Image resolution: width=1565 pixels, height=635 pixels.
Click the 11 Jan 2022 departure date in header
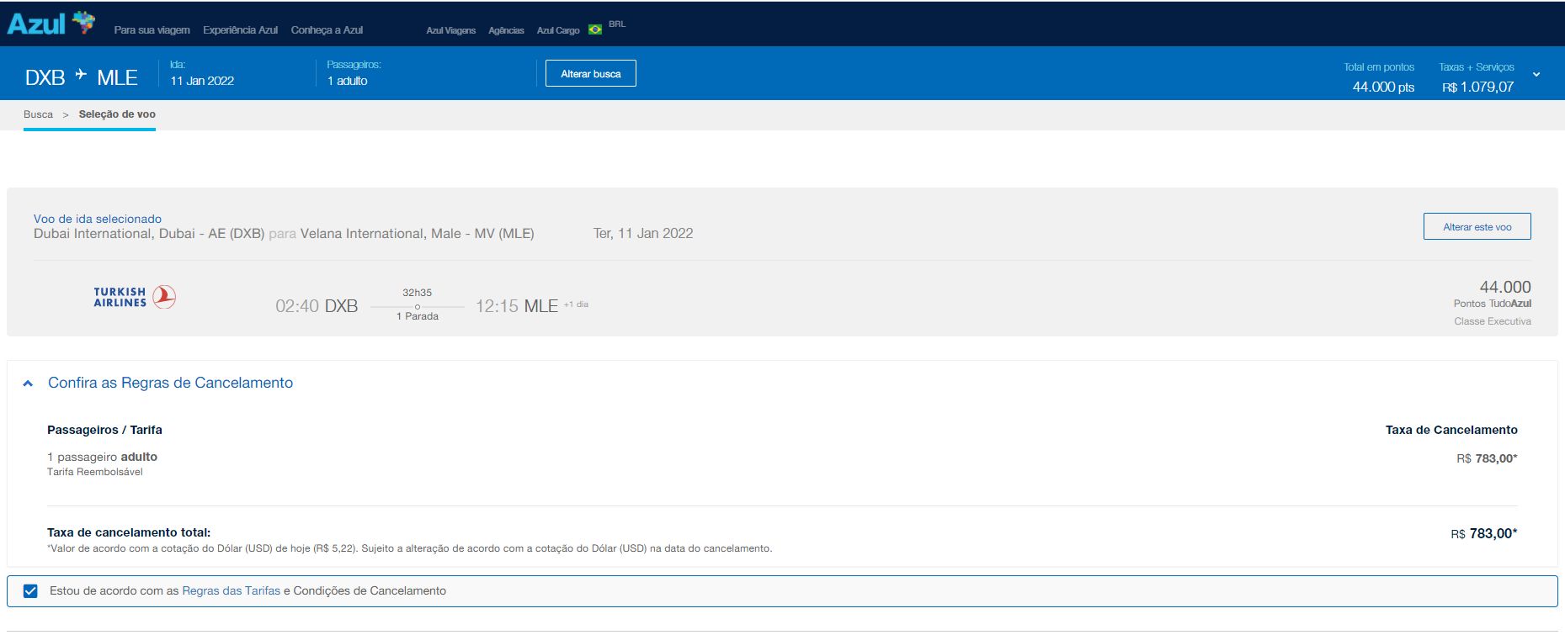(x=202, y=81)
